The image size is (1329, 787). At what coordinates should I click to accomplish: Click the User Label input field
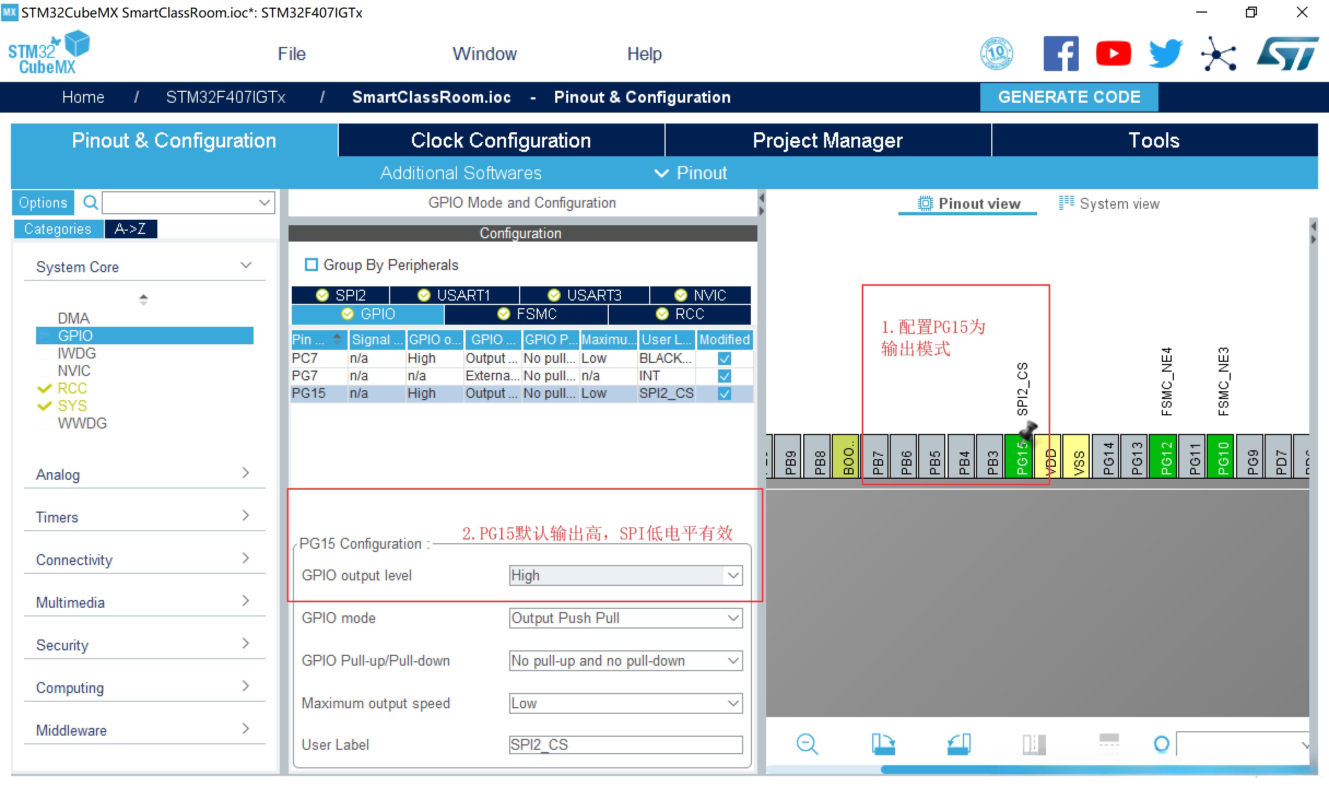coord(625,745)
